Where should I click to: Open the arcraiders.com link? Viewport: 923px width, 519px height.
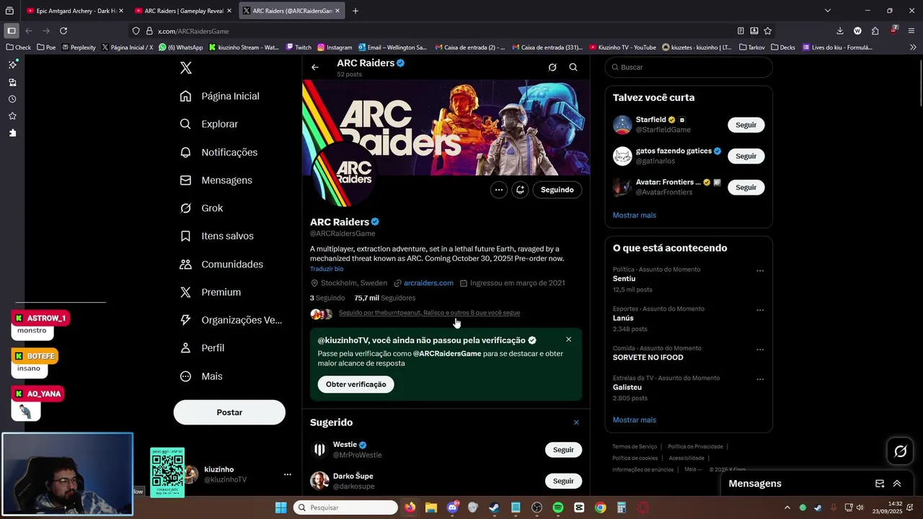coord(428,283)
